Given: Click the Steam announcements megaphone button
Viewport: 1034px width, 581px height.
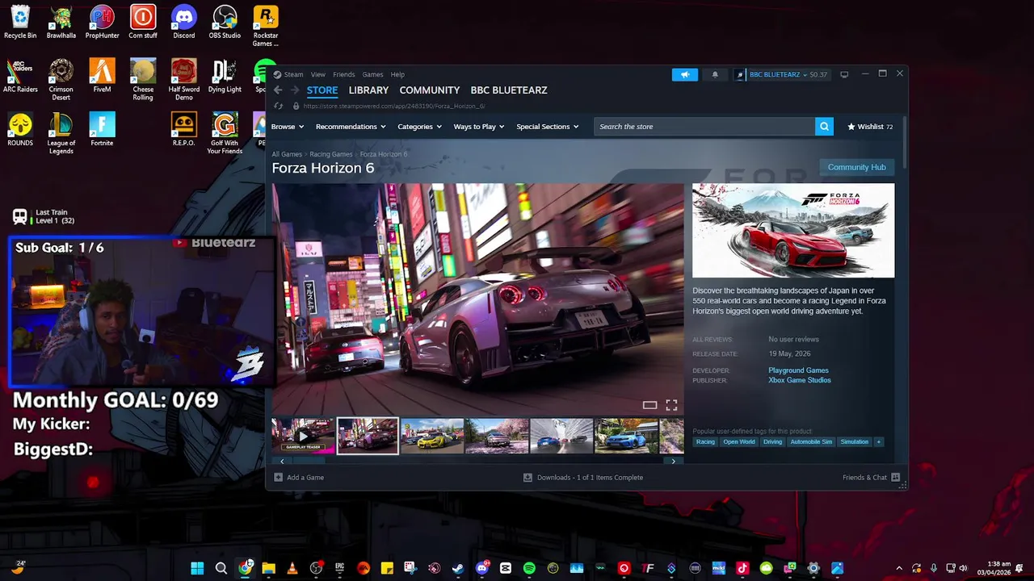Looking at the screenshot, I should click(x=685, y=74).
